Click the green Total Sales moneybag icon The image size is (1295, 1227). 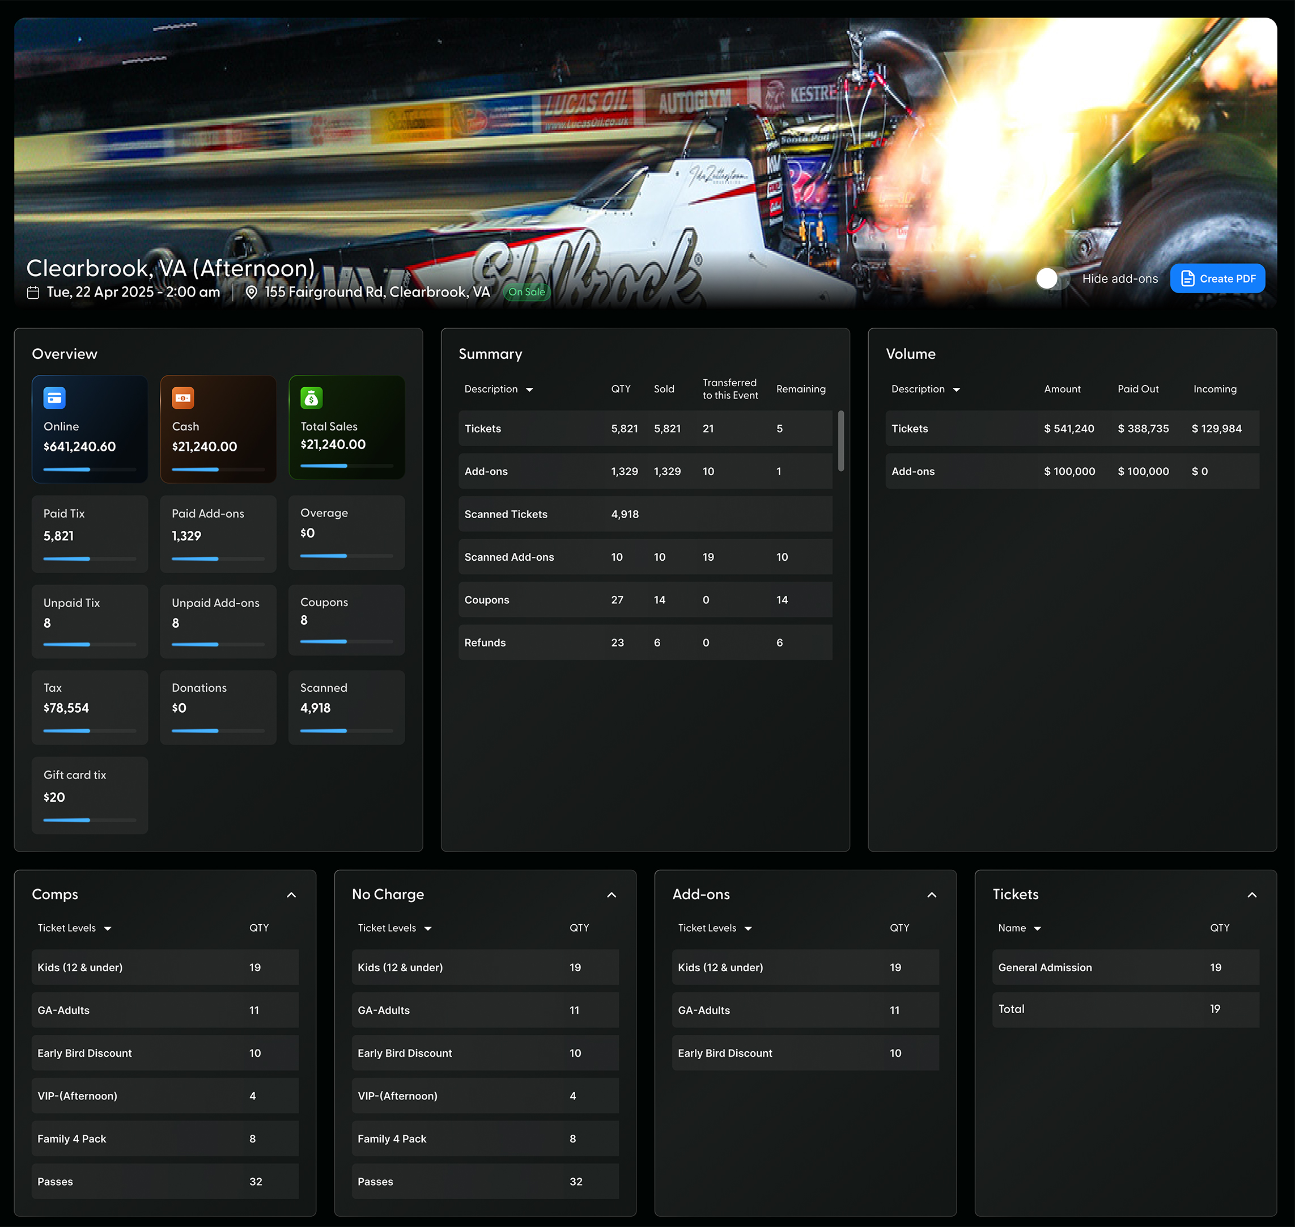311,397
